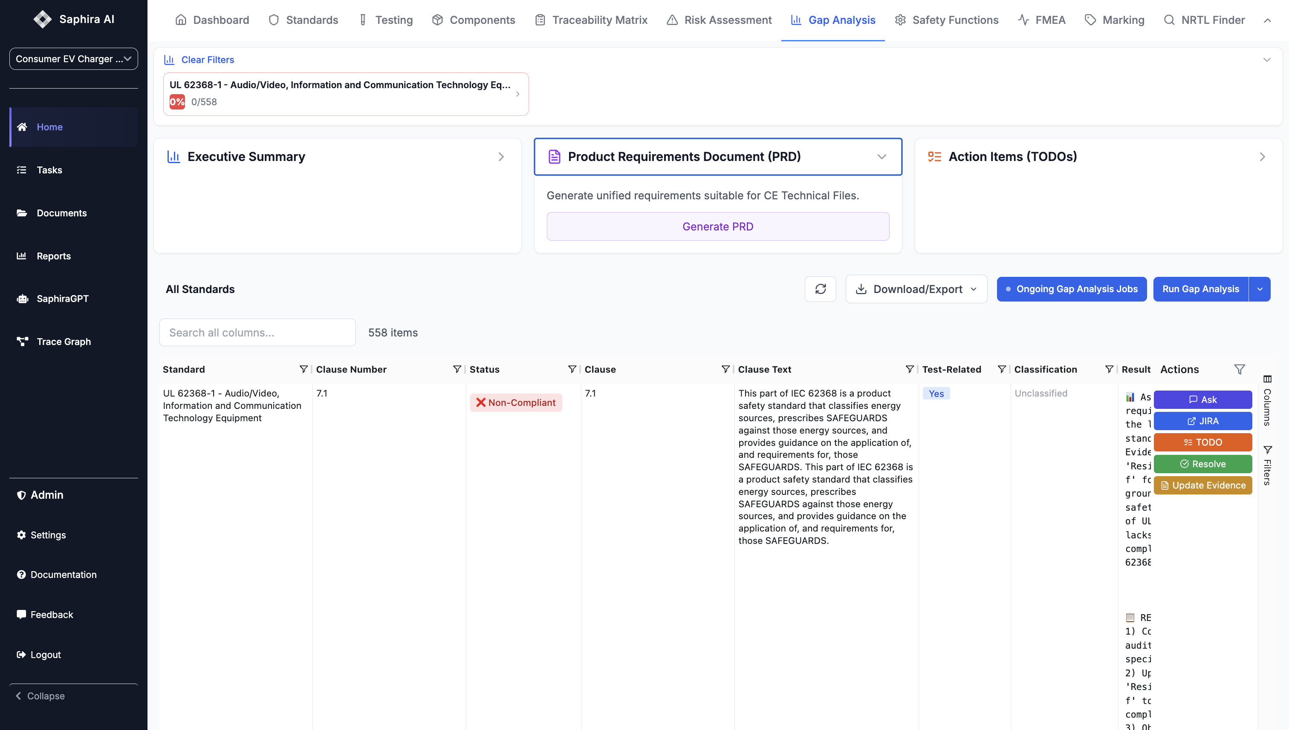Screen dimensions: 1289x730
Task: Toggle the Filters side panel
Action: click(x=1267, y=465)
